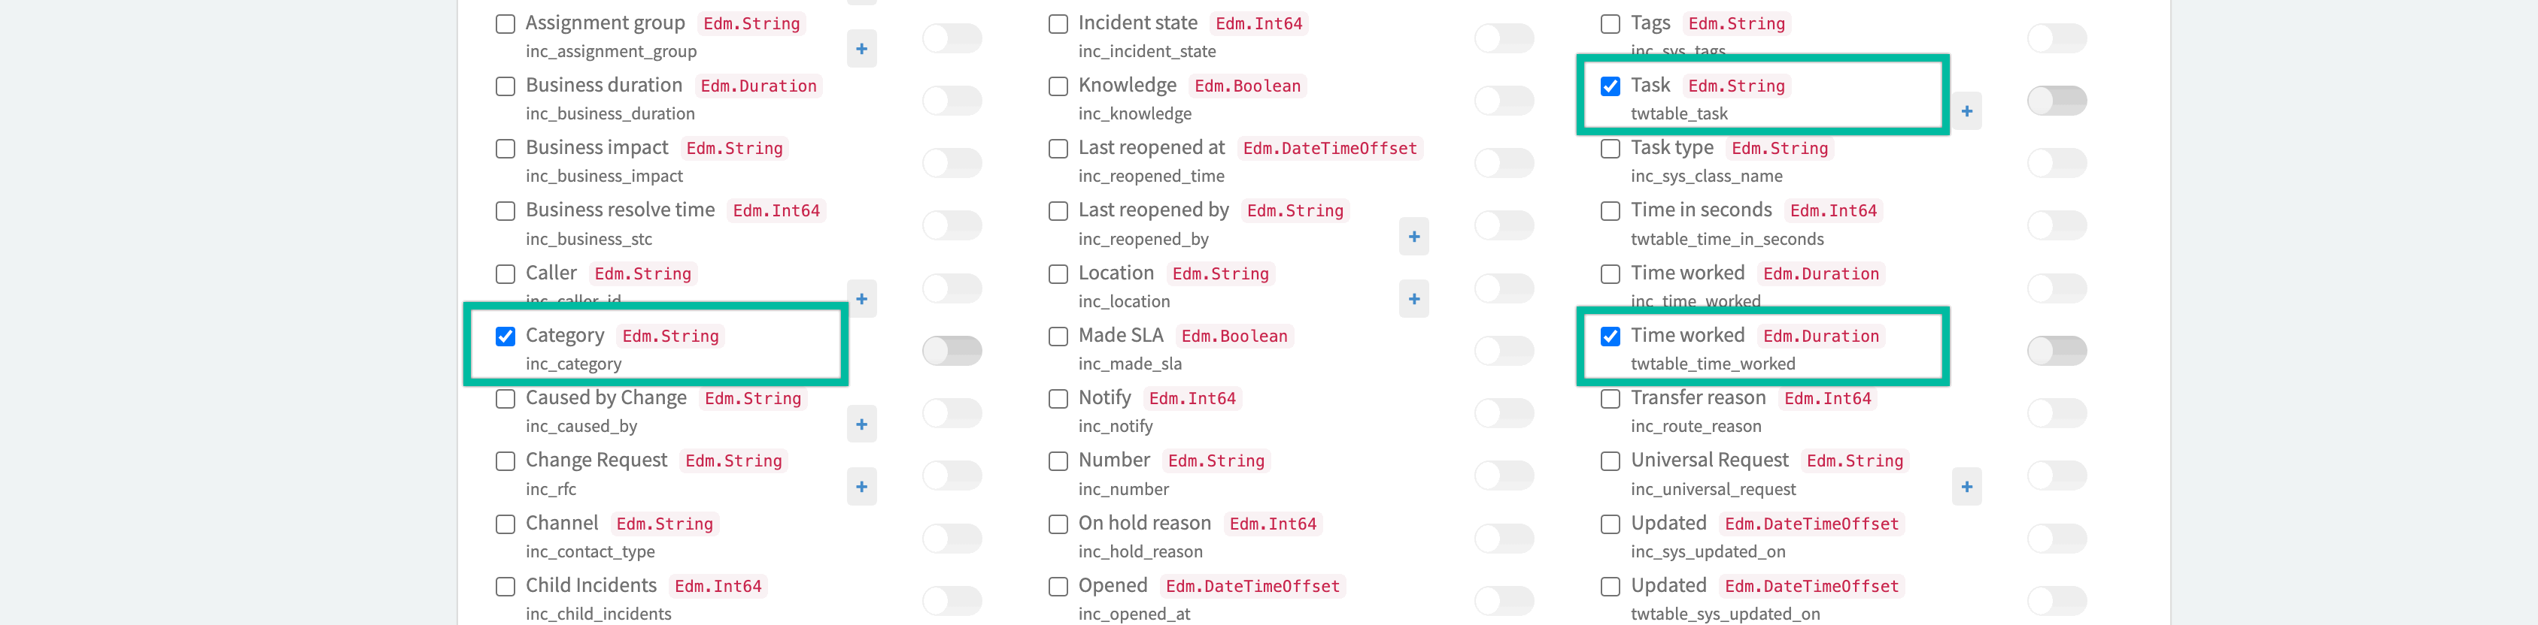Expand Universal Request with its plus button
This screenshot has height=625, width=2538.
[x=1966, y=486]
